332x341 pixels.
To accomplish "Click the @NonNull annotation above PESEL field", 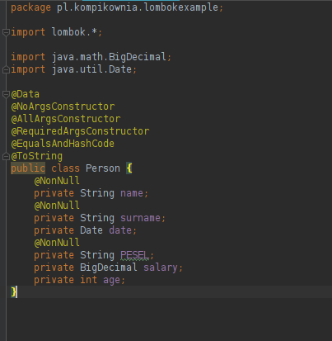I will [57, 243].
